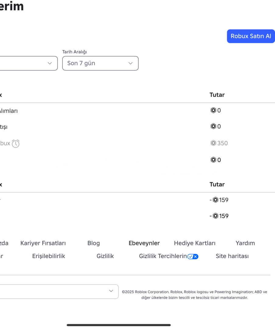
Task: Open the Gizlilik privacy link
Action: pyautogui.click(x=105, y=256)
